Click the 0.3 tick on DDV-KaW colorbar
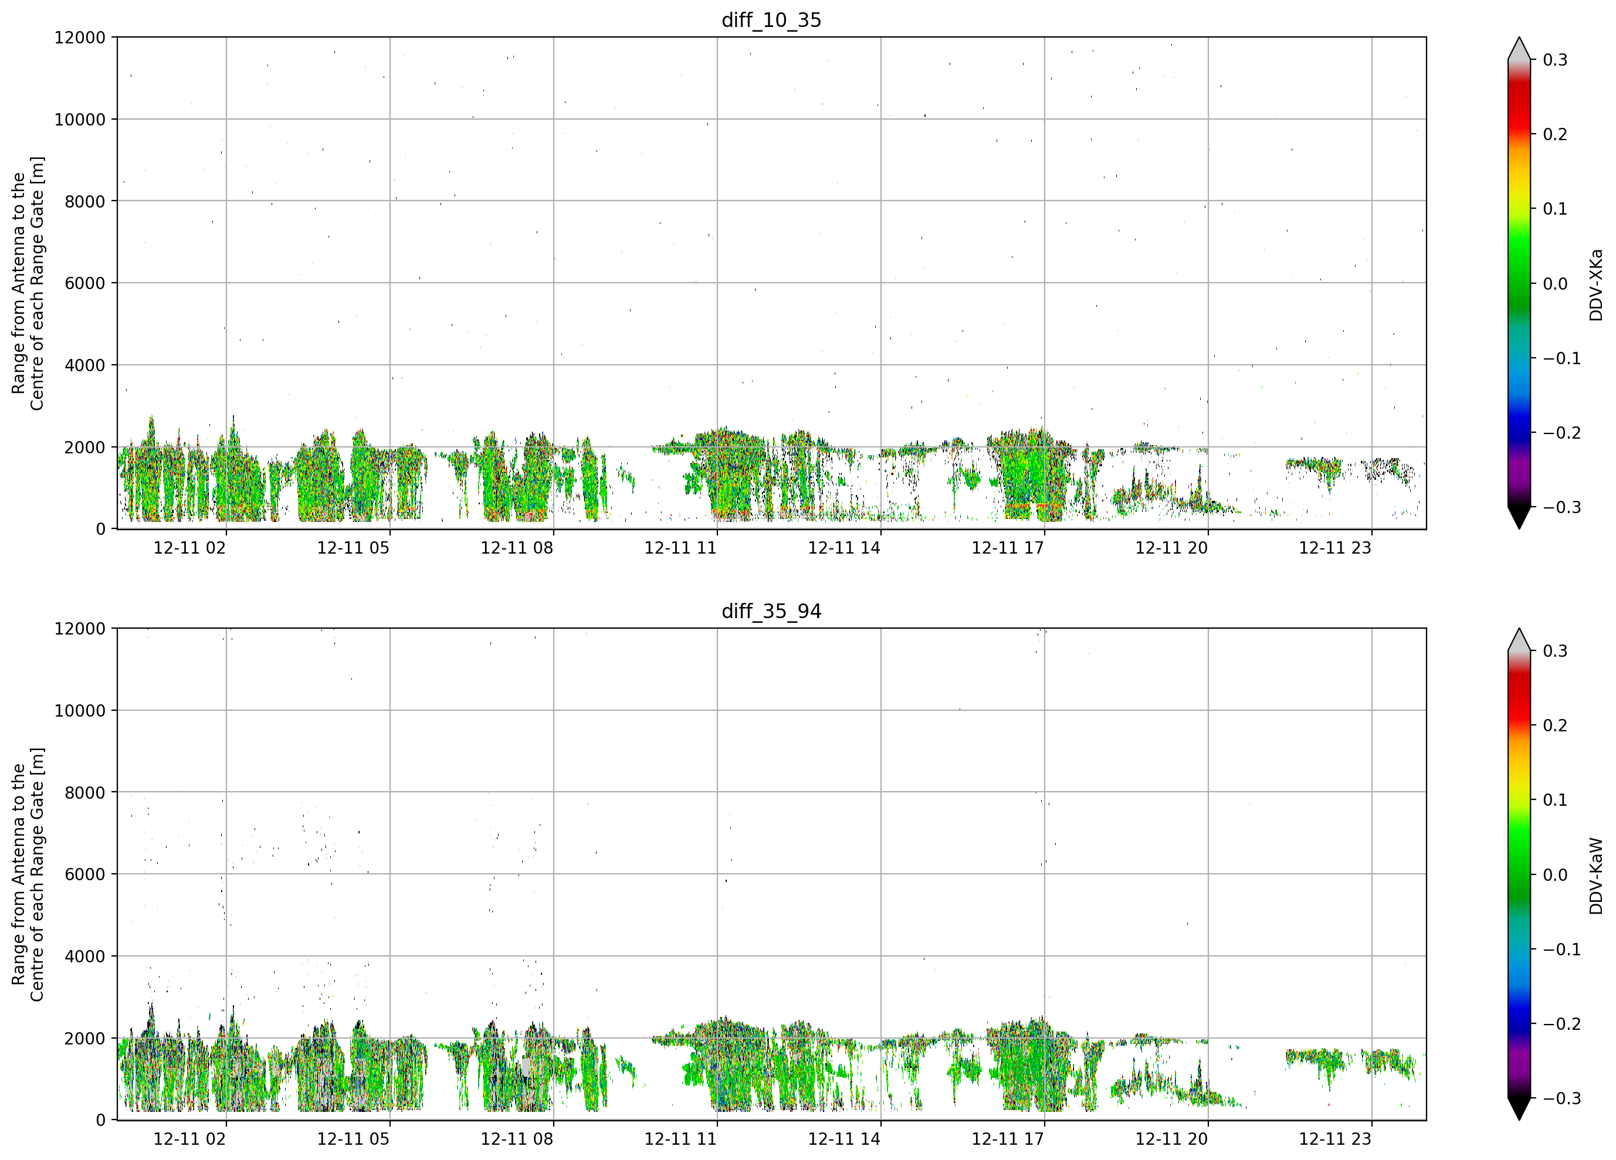This screenshot has width=1616, height=1160. (1555, 651)
